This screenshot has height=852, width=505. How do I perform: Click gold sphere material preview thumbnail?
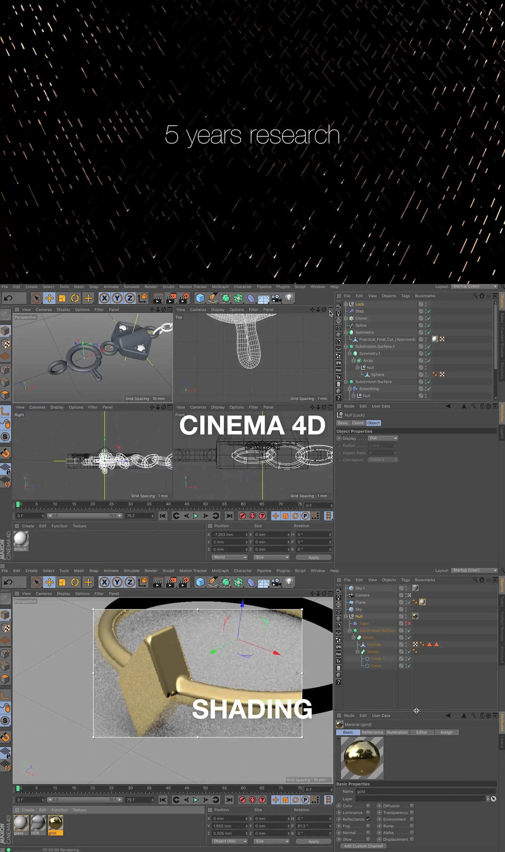[x=362, y=758]
